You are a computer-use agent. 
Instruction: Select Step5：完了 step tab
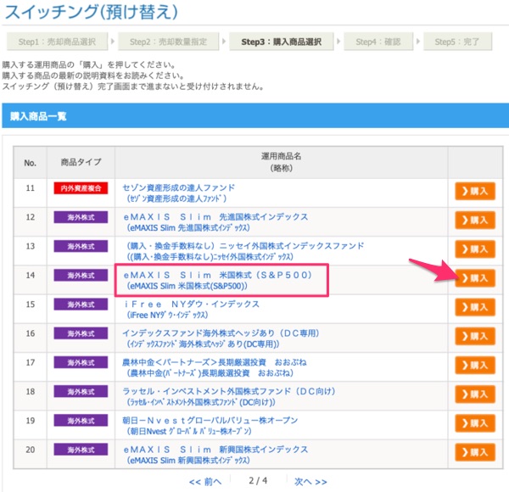(457, 42)
